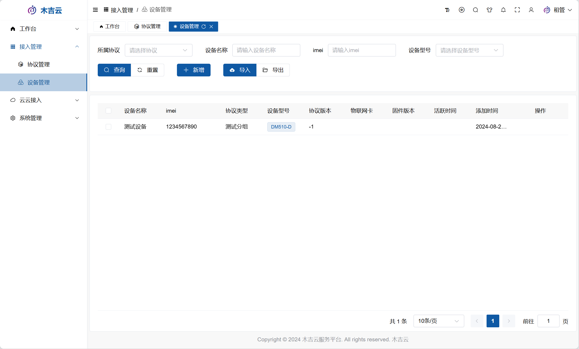
Task: Open theme settings shirt icon
Action: pos(489,10)
